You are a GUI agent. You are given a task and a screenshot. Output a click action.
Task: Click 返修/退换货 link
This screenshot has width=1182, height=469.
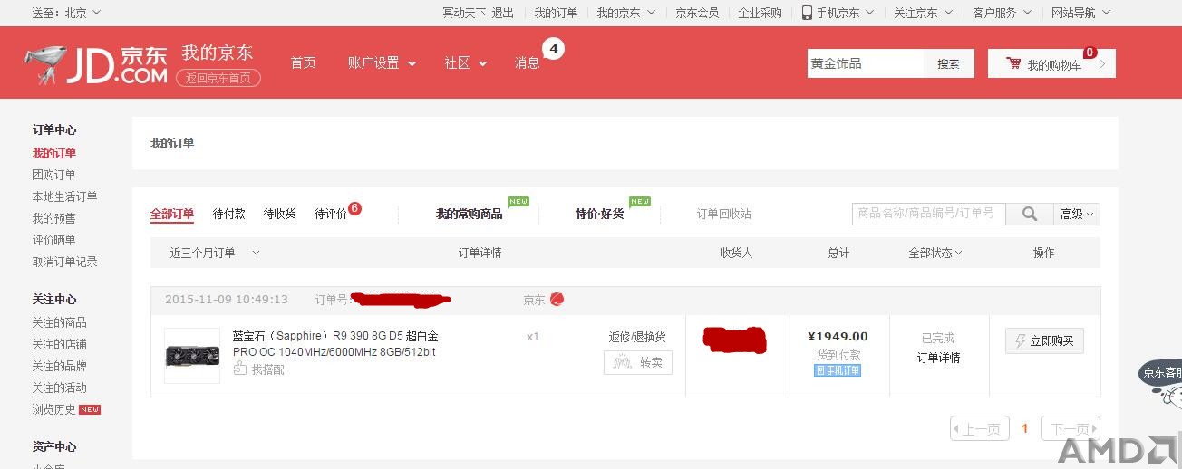[x=637, y=337]
